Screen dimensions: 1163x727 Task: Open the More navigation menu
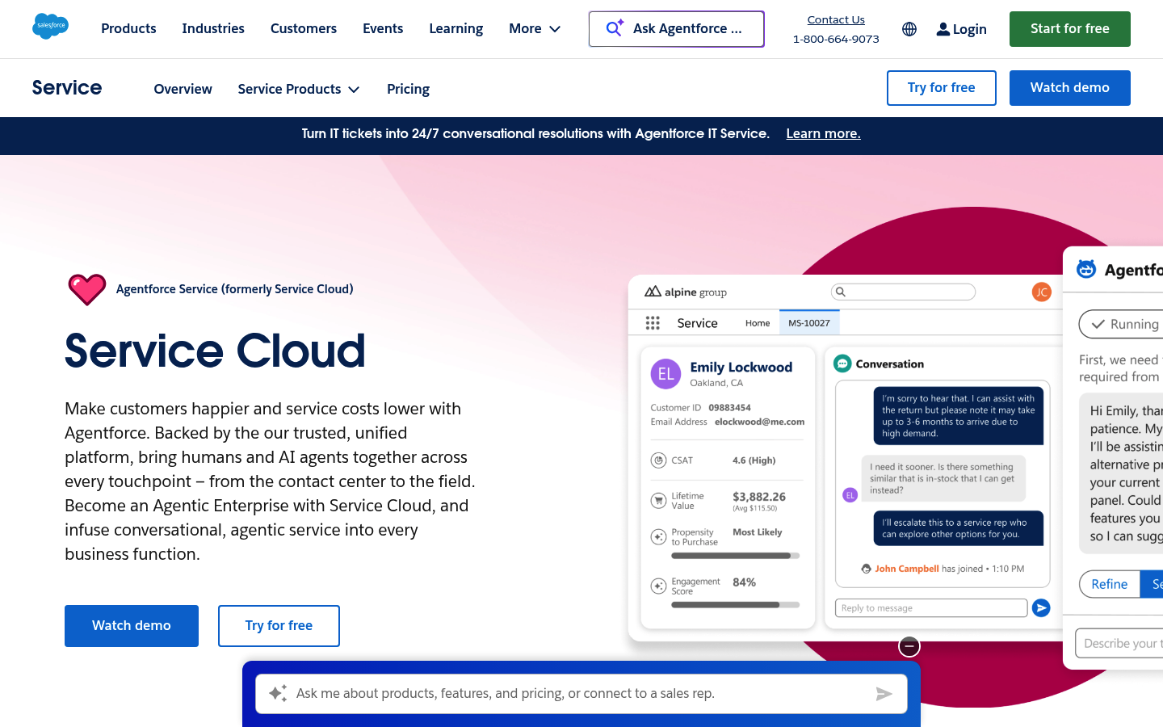(x=534, y=28)
